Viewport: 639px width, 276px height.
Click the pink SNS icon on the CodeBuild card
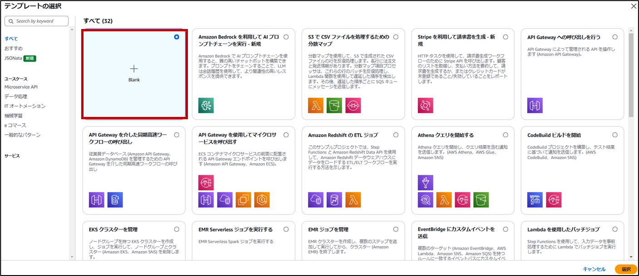pyautogui.click(x=554, y=200)
